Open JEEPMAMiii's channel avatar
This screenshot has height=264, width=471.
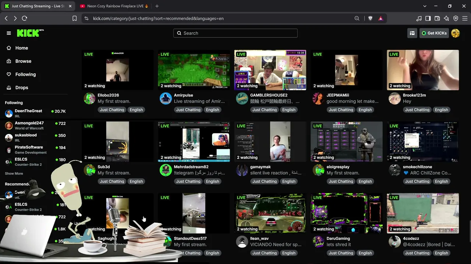pyautogui.click(x=318, y=98)
